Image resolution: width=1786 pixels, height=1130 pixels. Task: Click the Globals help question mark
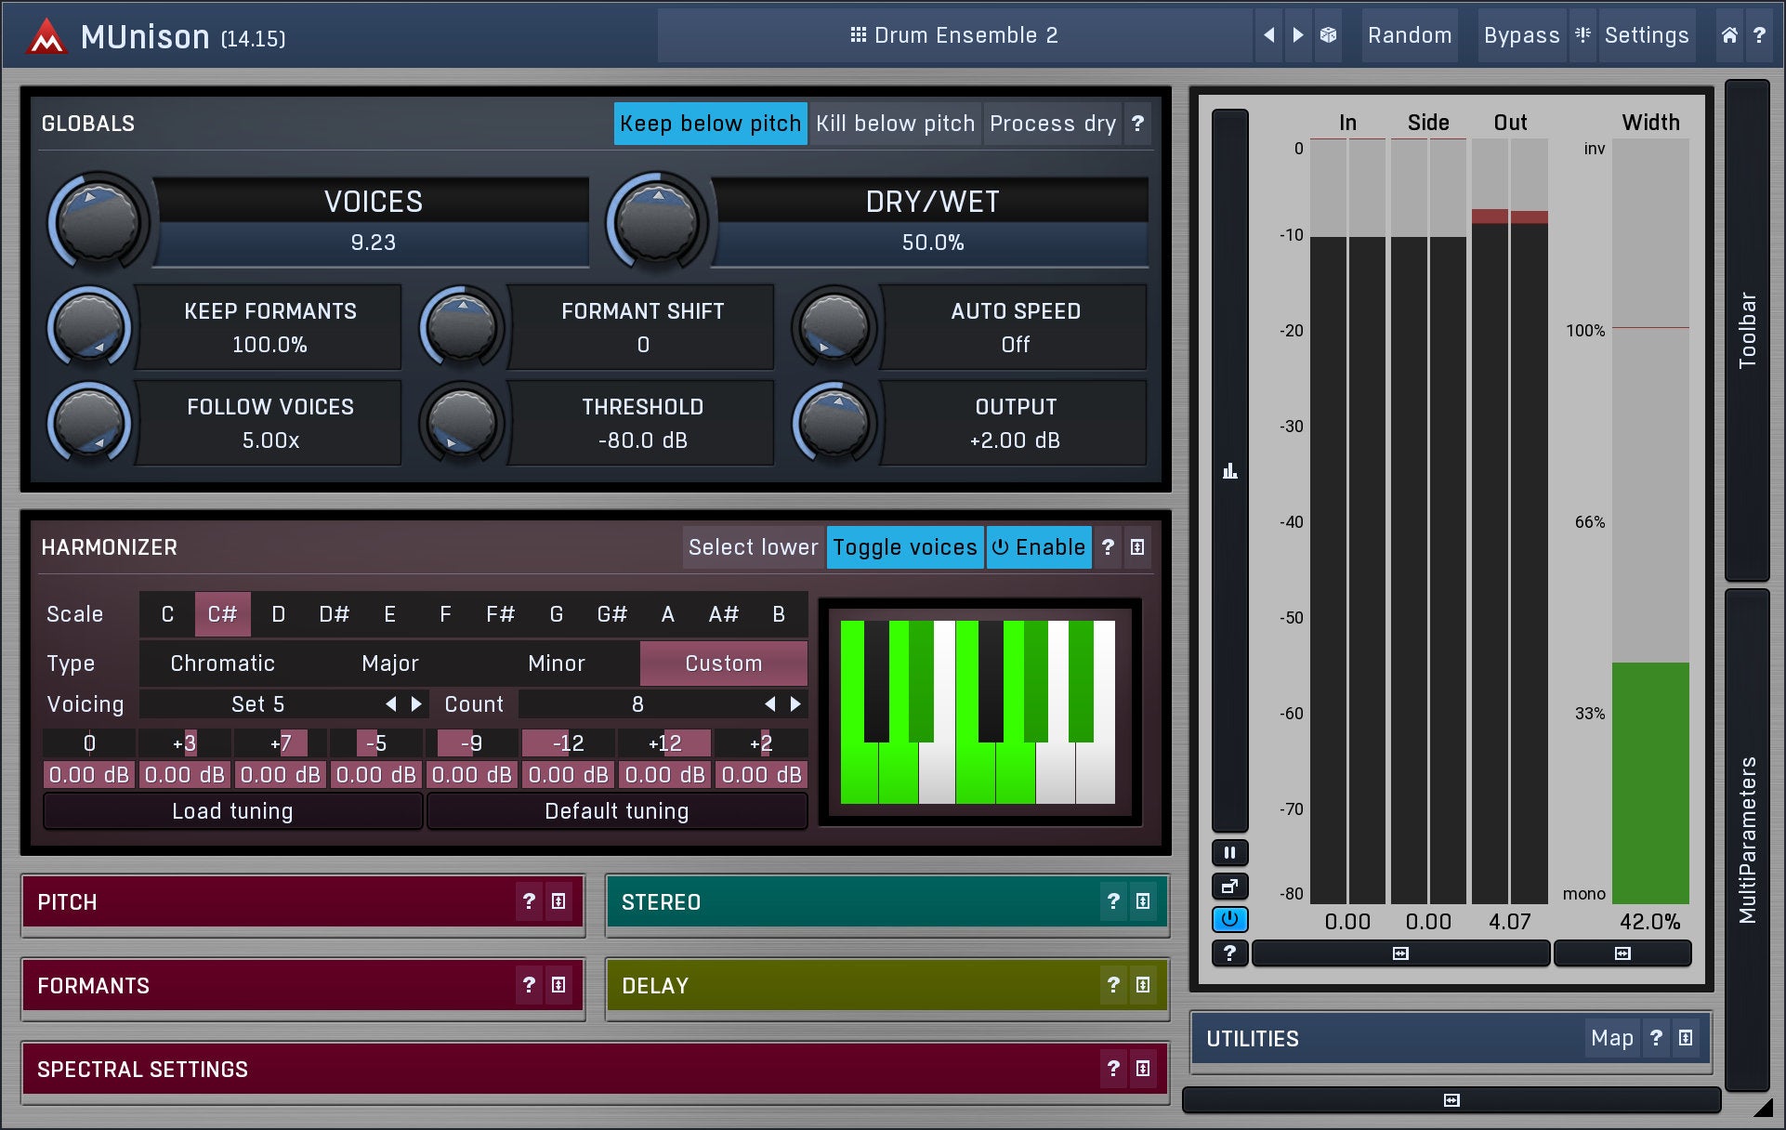1137,124
